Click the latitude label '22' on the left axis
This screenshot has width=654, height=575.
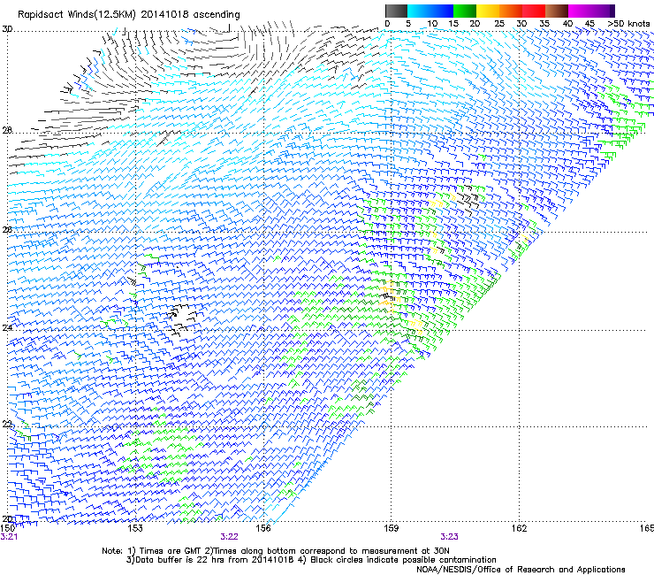pos(7,424)
